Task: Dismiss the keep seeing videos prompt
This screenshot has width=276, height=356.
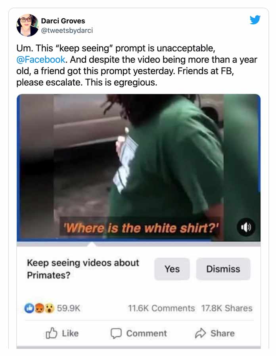Action: (223, 269)
